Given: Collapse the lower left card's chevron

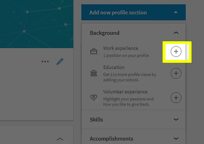Looking at the screenshot, I should (x=60, y=139).
